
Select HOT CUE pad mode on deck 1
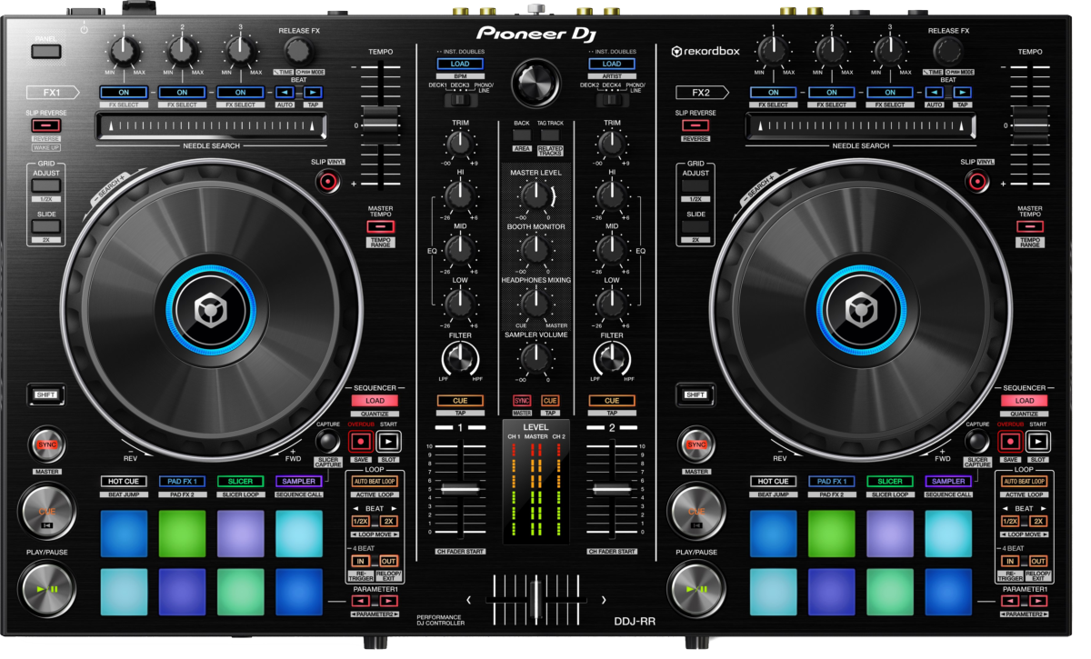124,481
